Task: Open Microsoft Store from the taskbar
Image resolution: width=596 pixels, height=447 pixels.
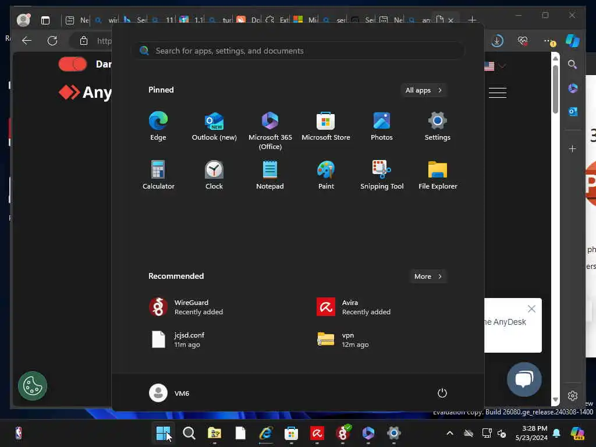Action: (x=291, y=433)
